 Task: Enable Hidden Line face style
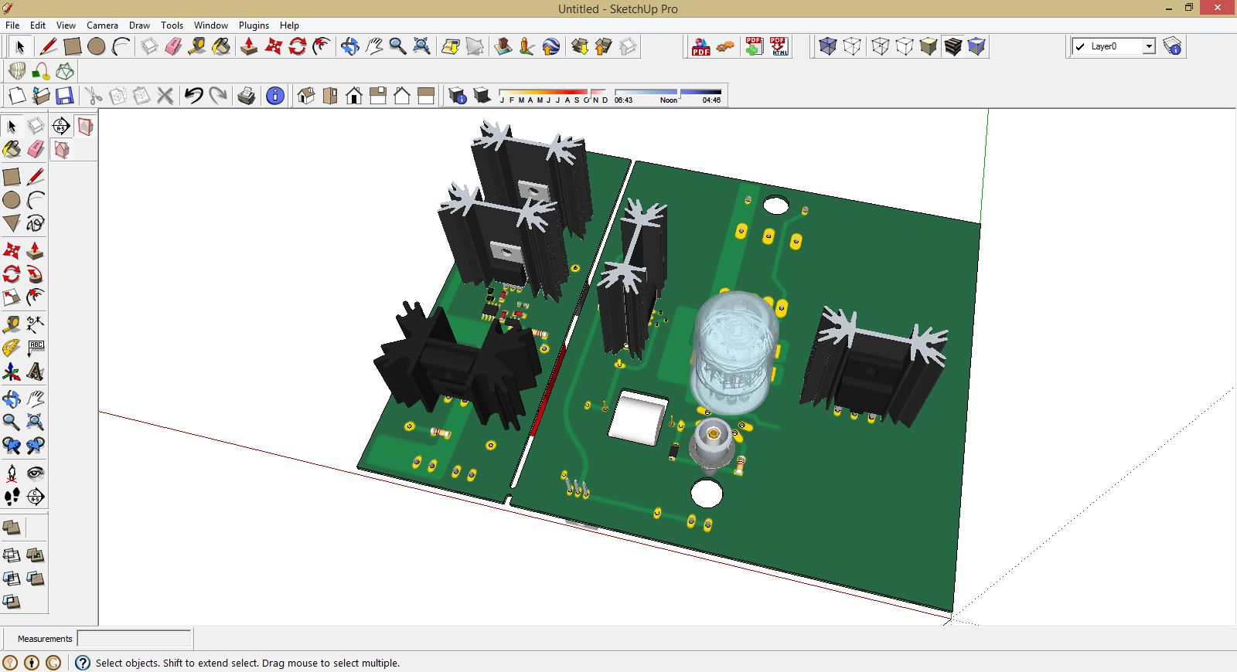(x=904, y=46)
